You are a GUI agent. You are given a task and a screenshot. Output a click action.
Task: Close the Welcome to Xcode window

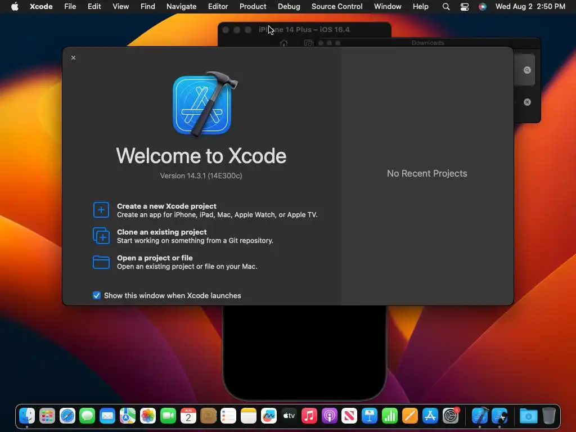74,58
